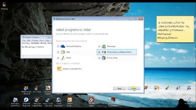Click the Writer pen icon
196x110 pixels.
point(63,58)
